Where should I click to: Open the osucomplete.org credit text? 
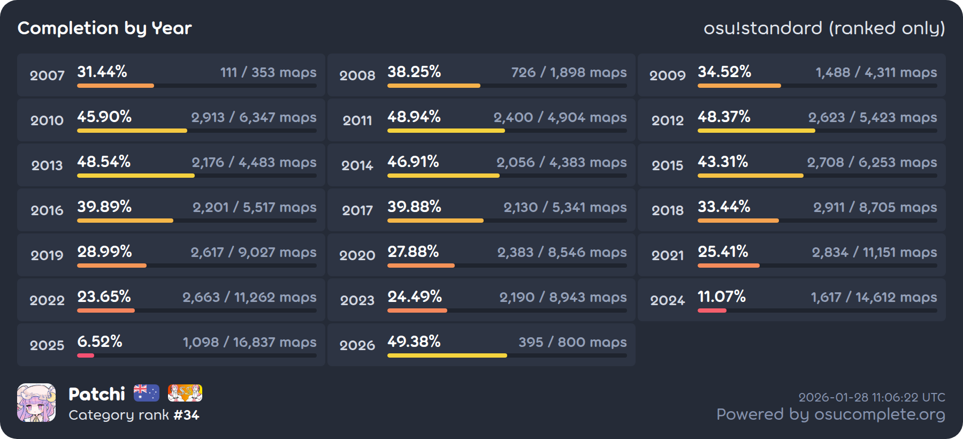830,414
